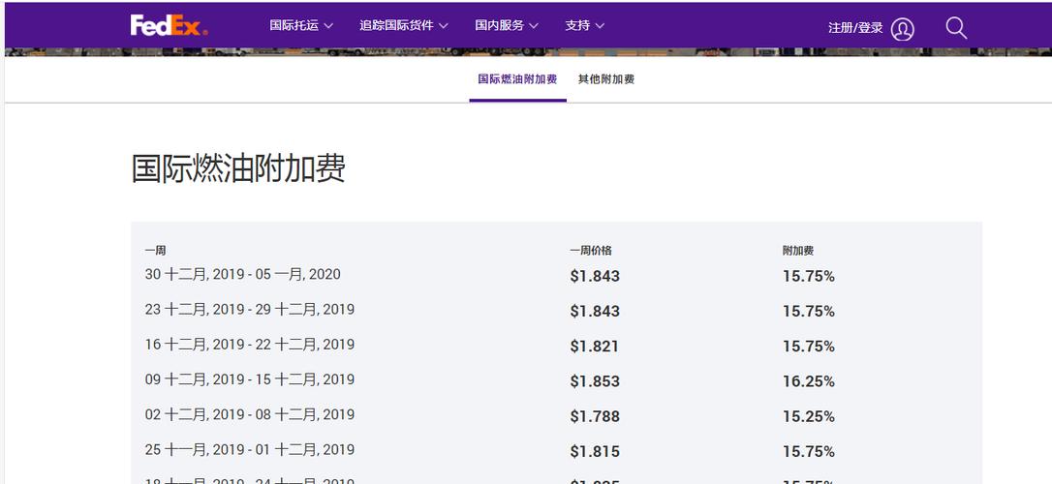Click 15.75% surcharge for 23 十二月 week
1052x484 pixels.
[x=809, y=311]
